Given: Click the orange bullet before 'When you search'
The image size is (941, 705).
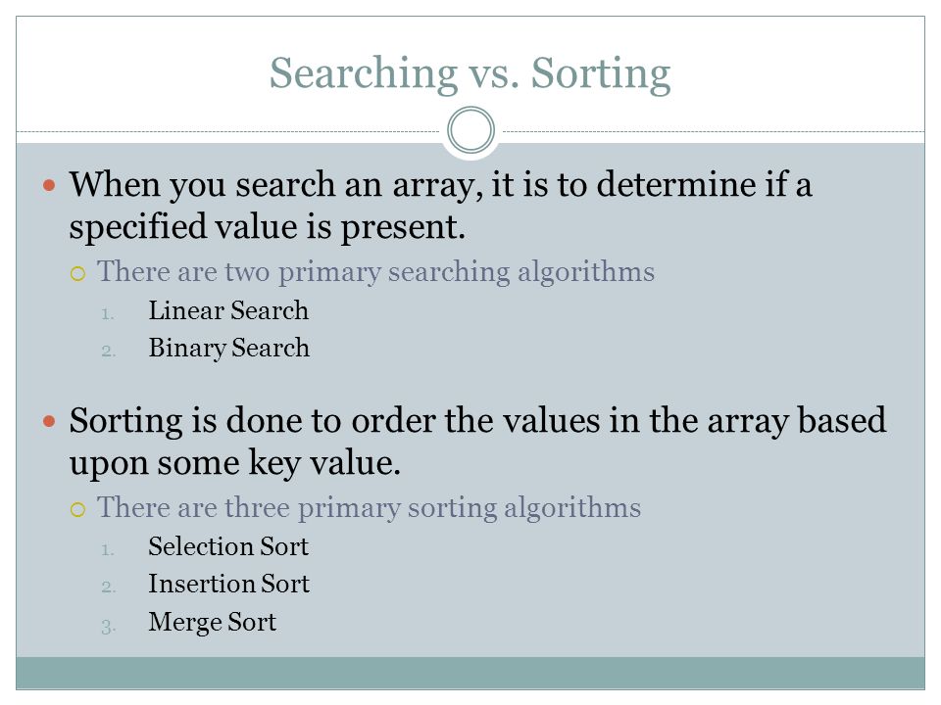Looking at the screenshot, I should pos(49,185).
